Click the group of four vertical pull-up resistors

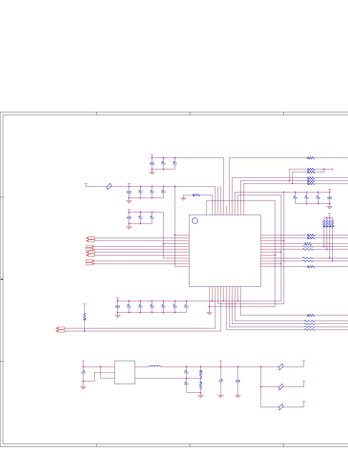click(x=328, y=224)
